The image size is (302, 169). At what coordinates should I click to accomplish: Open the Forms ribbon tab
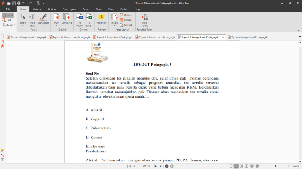[x=86, y=9]
